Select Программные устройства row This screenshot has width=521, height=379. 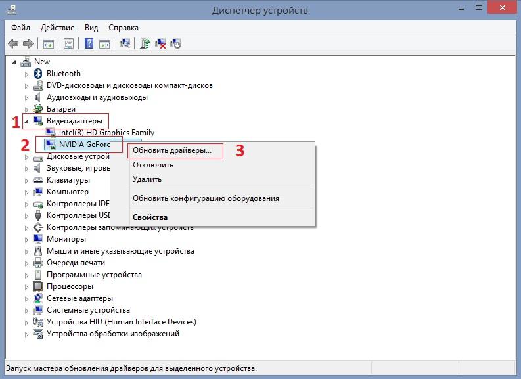click(94, 275)
